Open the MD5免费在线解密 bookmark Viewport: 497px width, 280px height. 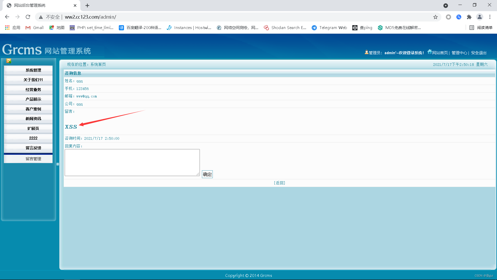(x=399, y=27)
